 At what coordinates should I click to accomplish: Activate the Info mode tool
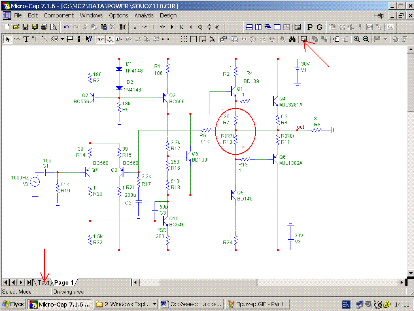click(79, 39)
